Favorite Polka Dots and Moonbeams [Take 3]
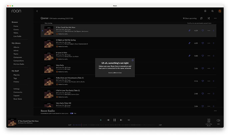This screenshot has height=136, width=230. pyautogui.click(x=203, y=81)
